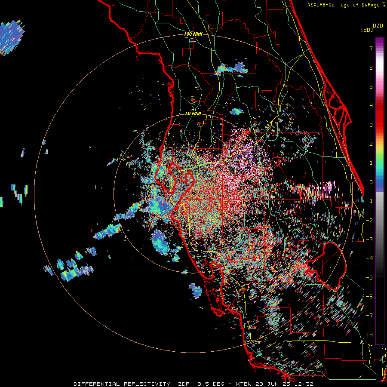Click the ZDR color scale bar
This screenshot has width=387, height=387.
(380, 191)
